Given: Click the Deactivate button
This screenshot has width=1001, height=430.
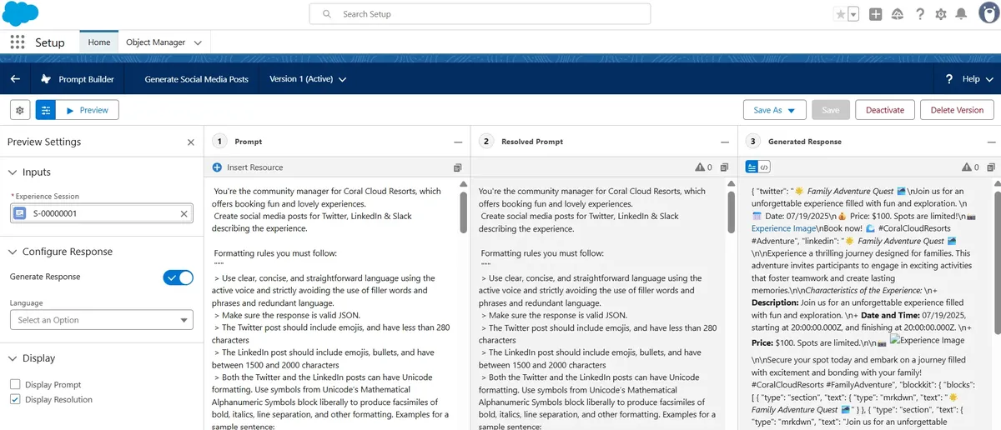Looking at the screenshot, I should coord(884,110).
